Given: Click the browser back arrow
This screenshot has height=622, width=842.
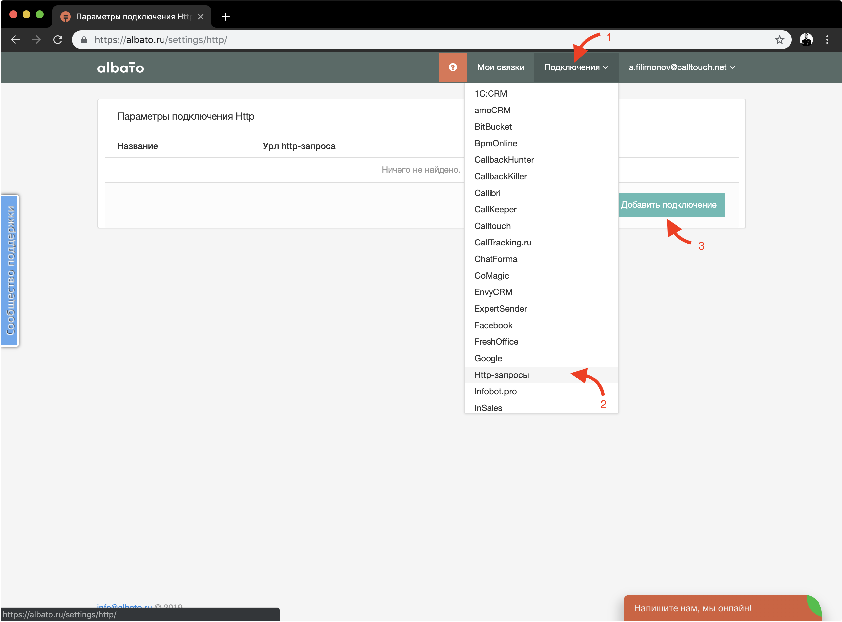Looking at the screenshot, I should [15, 39].
